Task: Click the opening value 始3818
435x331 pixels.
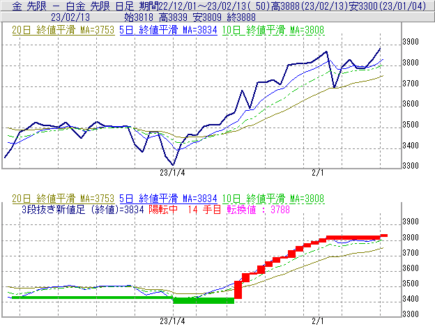Action: click(139, 17)
